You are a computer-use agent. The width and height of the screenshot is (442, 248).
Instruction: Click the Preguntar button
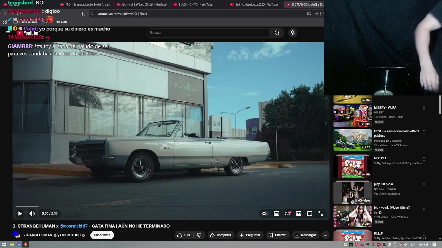coord(250,235)
